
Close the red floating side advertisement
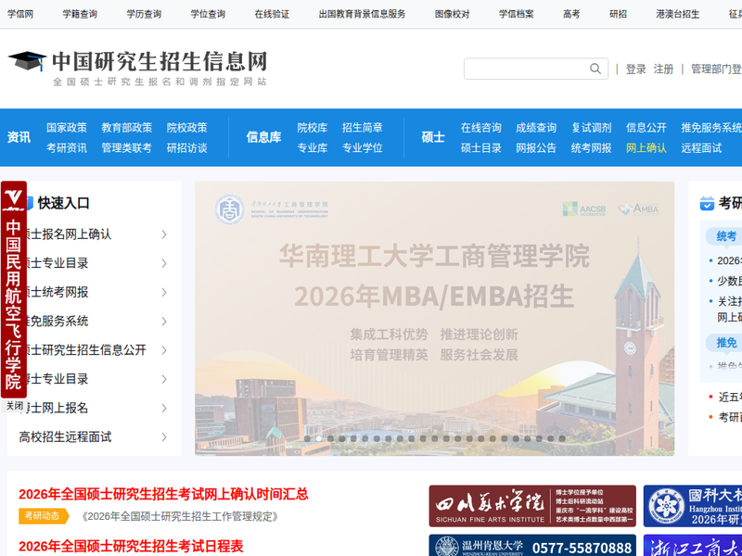coord(14,406)
